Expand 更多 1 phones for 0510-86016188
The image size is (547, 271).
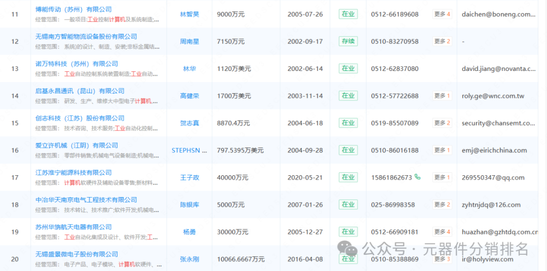click(442, 150)
